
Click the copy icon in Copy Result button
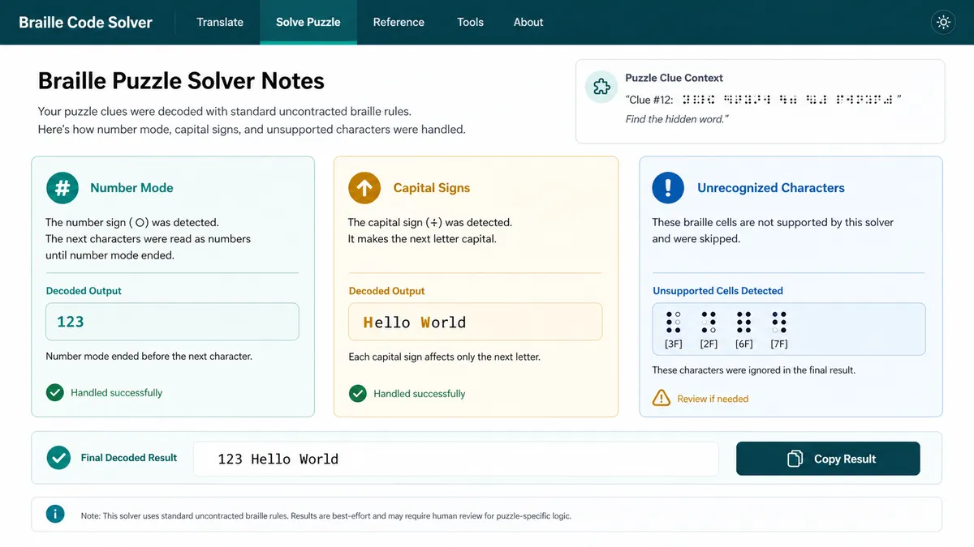(x=795, y=459)
